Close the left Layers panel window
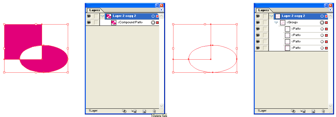The width and height of the screenshot is (336, 117). (x=162, y=5)
